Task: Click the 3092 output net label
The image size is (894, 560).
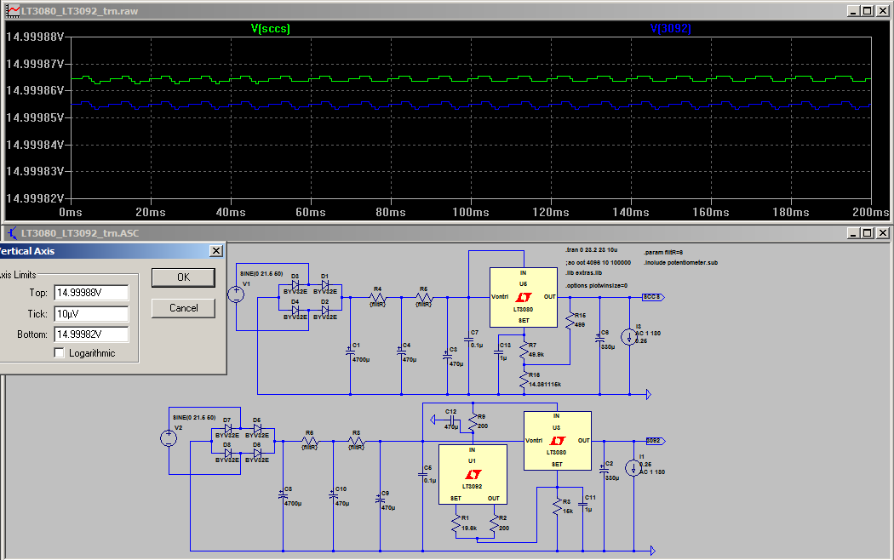Action: pos(656,441)
